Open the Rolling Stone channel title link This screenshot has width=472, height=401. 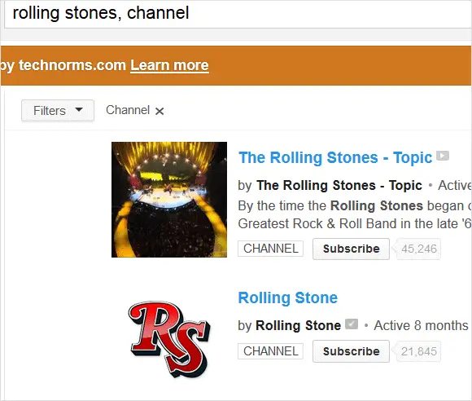288,297
